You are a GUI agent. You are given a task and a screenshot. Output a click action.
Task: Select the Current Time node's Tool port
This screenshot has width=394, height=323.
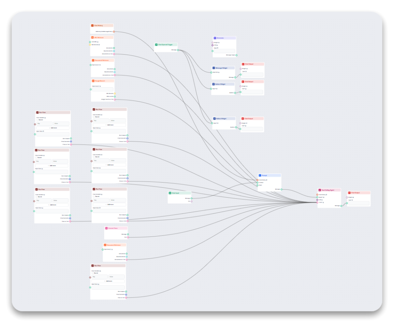(128, 237)
